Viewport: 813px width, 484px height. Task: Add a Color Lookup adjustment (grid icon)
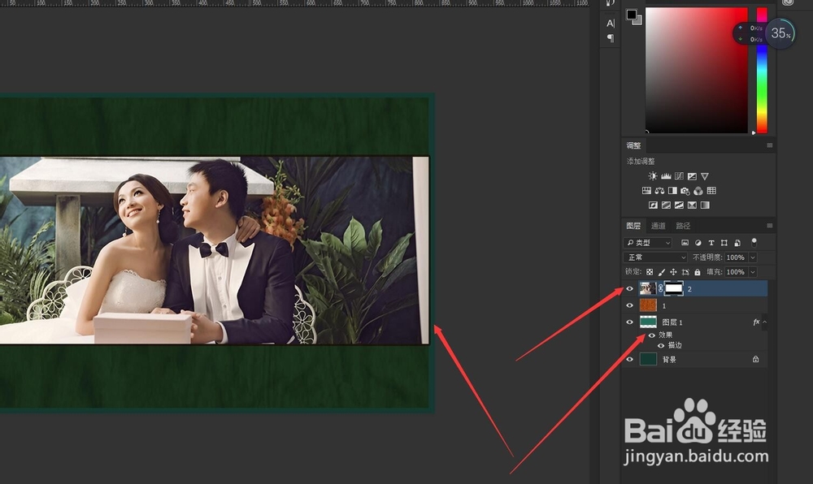[711, 191]
